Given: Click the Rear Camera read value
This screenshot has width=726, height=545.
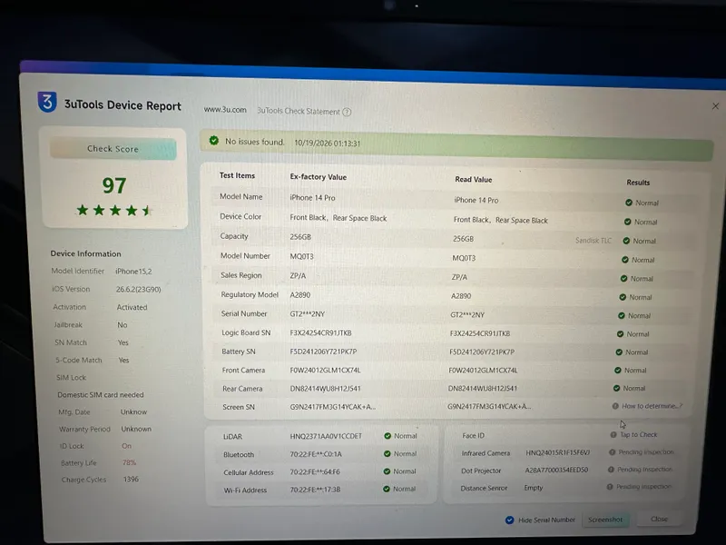Looking at the screenshot, I should pyautogui.click(x=483, y=389).
